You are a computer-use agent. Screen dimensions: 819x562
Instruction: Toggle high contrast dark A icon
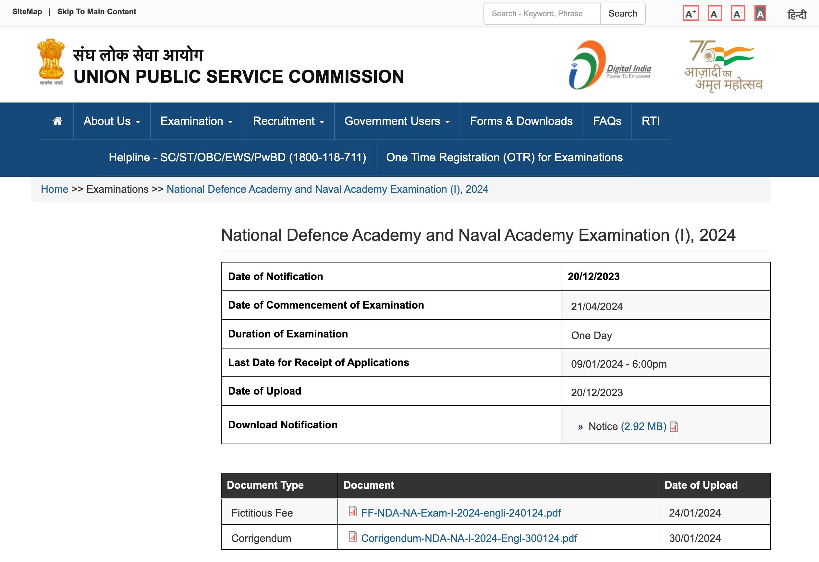click(x=760, y=14)
